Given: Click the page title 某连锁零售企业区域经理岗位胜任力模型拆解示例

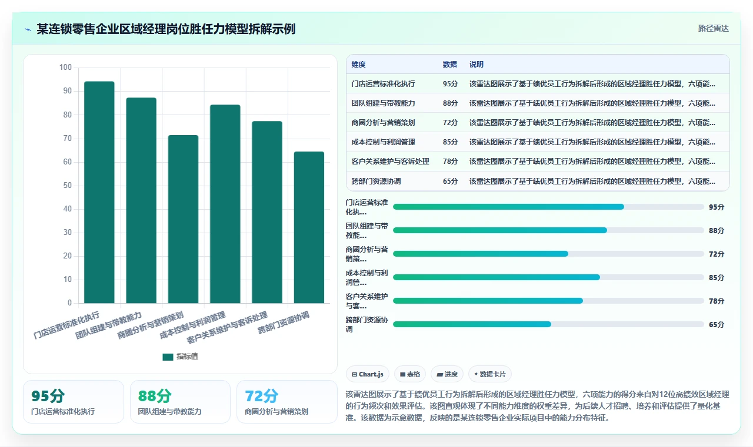Looking at the screenshot, I should pyautogui.click(x=166, y=29).
